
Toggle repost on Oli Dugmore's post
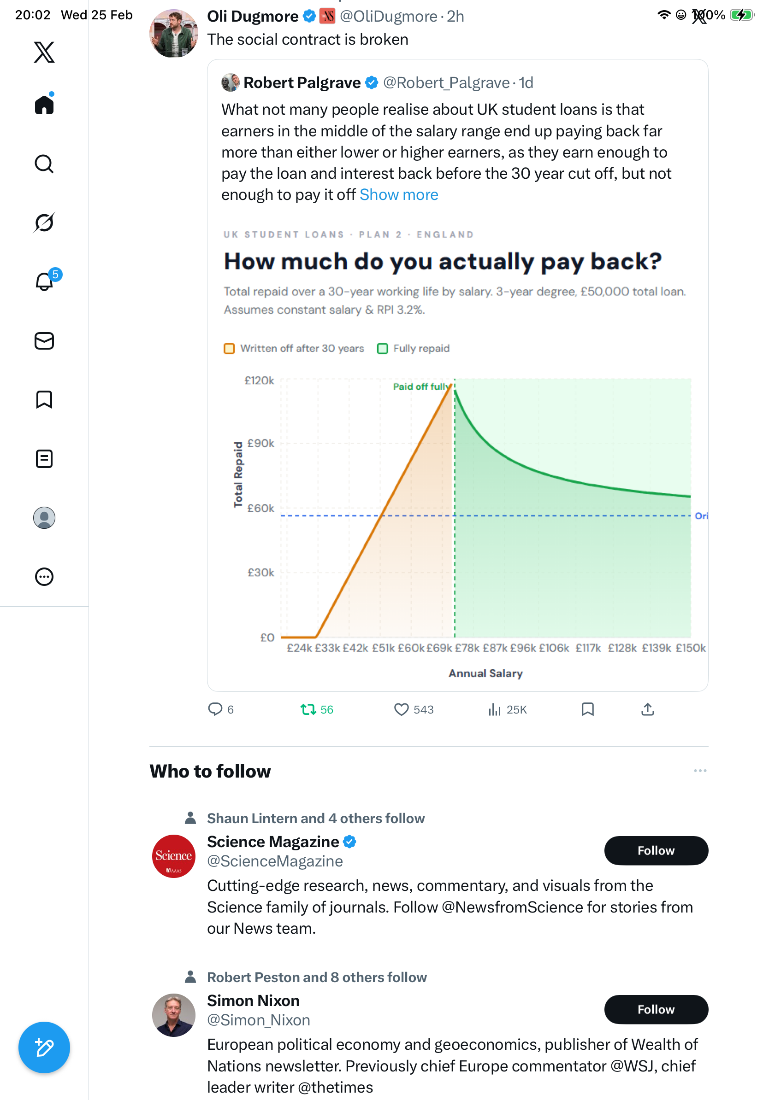point(308,709)
